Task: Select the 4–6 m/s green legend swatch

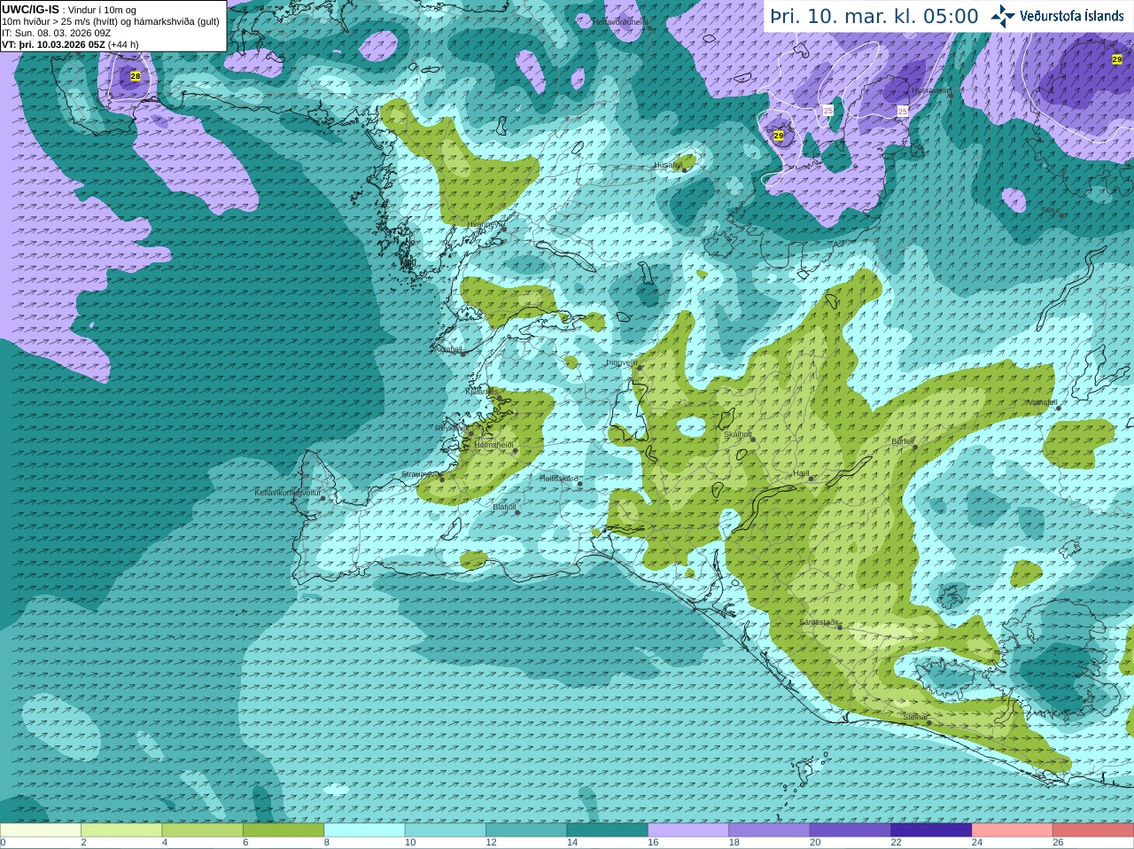Action: (203, 830)
